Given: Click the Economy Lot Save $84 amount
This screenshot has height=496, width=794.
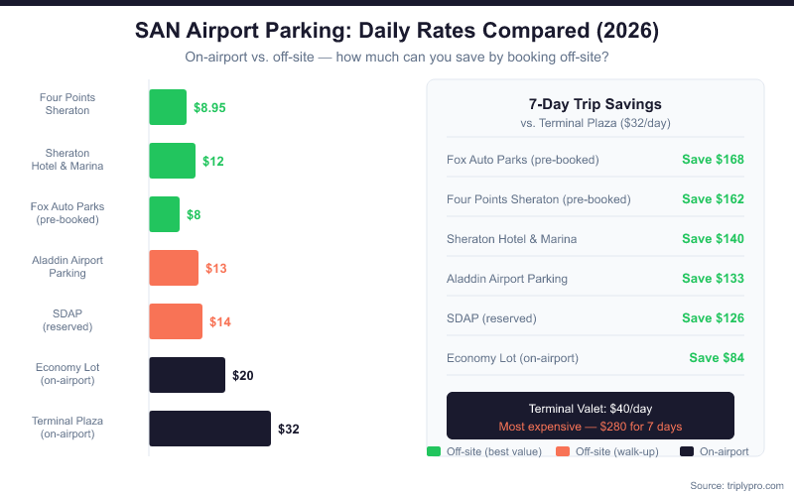Looking at the screenshot, I should 717,358.
